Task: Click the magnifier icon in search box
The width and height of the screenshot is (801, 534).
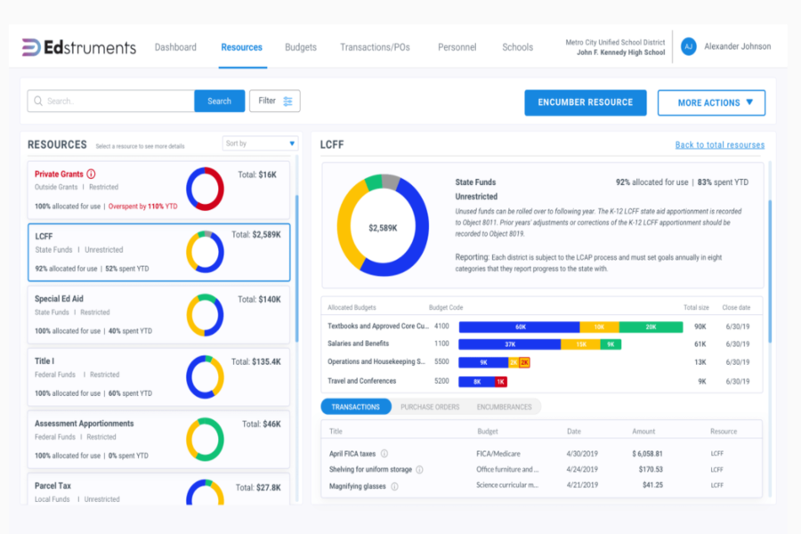Action: tap(38, 101)
